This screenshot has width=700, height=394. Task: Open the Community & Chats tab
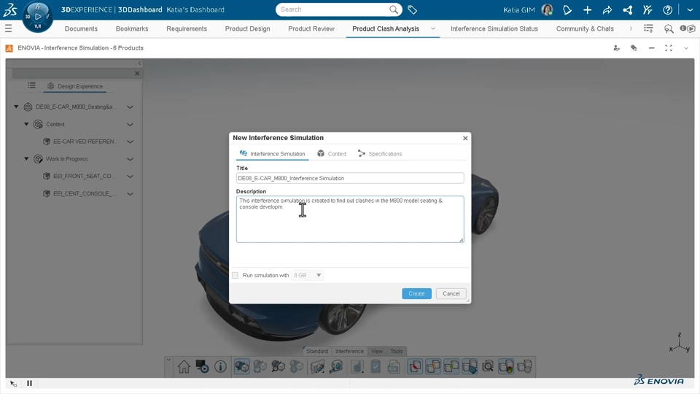pyautogui.click(x=585, y=28)
